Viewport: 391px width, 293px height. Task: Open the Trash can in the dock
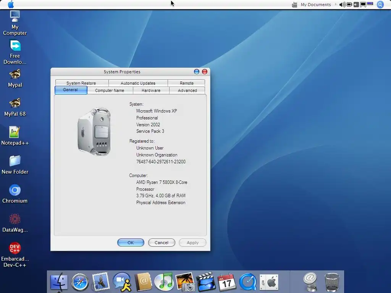click(x=332, y=282)
